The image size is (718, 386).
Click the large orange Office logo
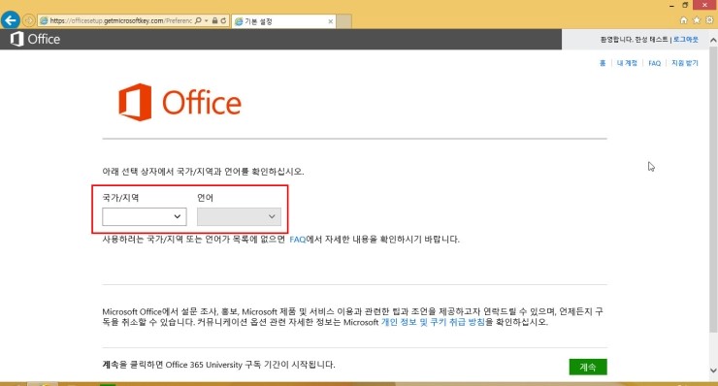pos(179,102)
